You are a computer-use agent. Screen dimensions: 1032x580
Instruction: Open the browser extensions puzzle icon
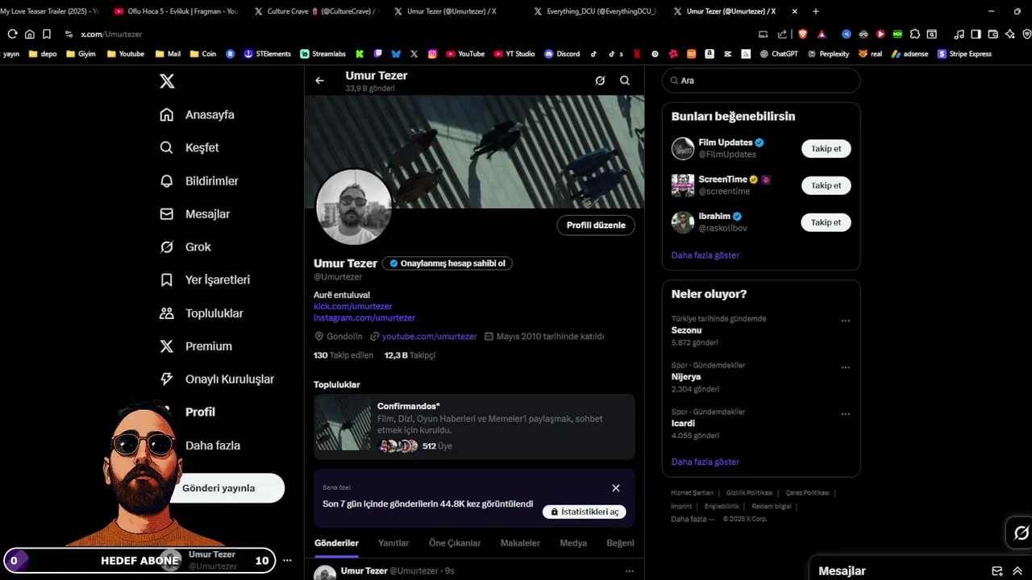[x=914, y=34]
